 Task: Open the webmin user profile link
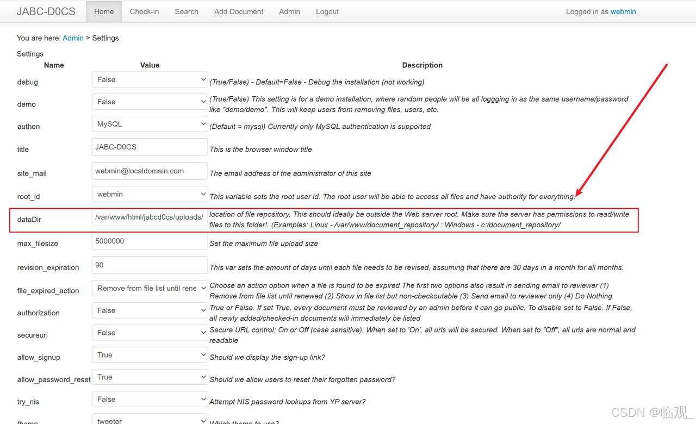[x=623, y=11]
